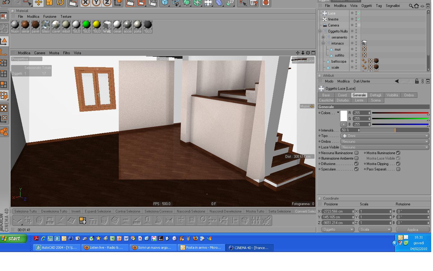Click the Intensità slider bar
The width and height of the screenshot is (433, 271).
(x=395, y=130)
